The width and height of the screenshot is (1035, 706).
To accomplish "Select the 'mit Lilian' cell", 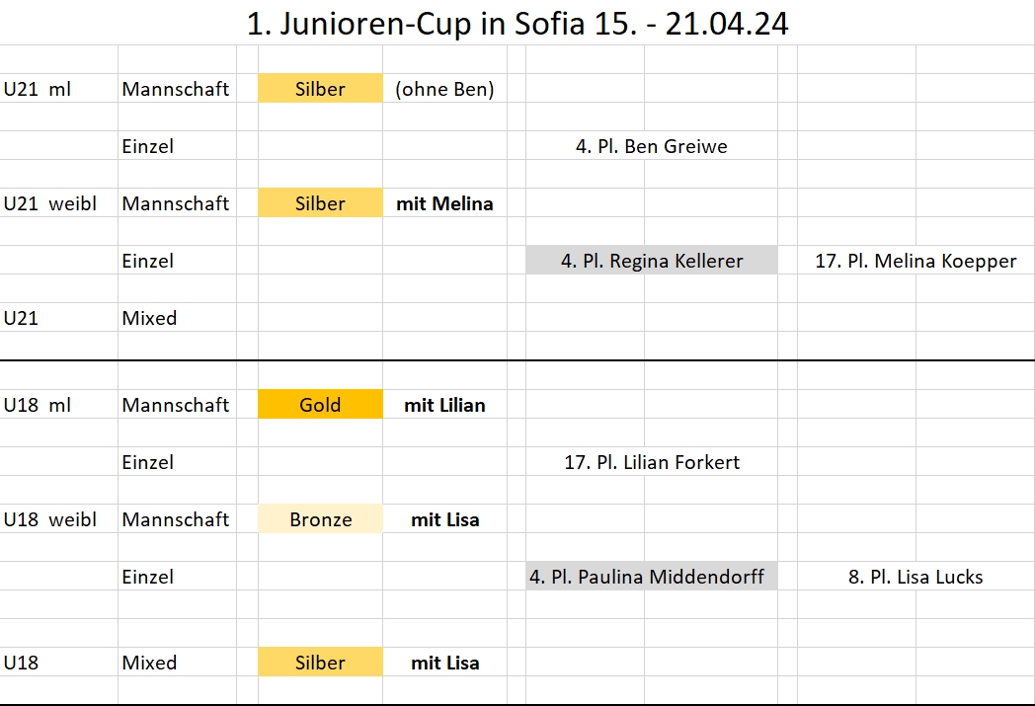I will tap(444, 405).
